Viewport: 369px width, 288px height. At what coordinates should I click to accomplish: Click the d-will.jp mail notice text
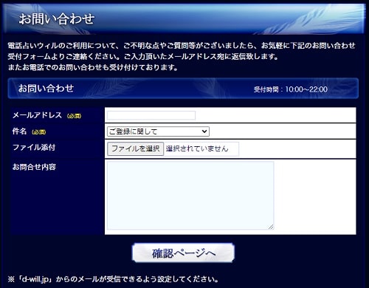coord(113,279)
